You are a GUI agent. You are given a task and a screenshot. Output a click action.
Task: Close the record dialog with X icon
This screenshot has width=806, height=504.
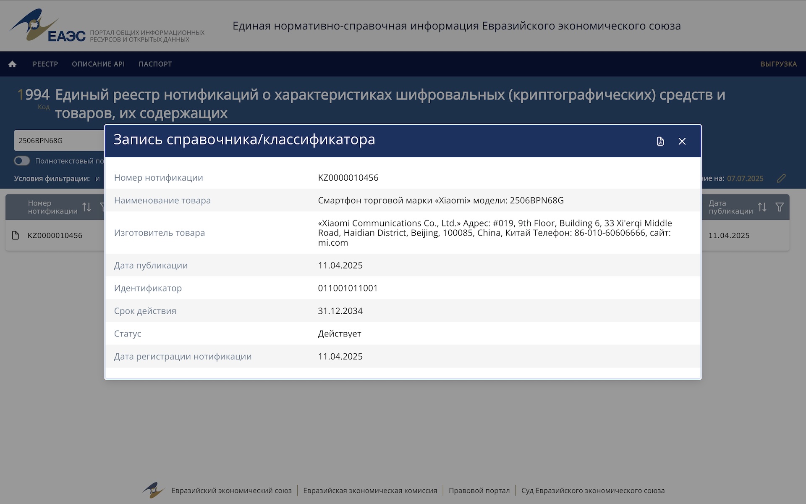[x=682, y=141]
